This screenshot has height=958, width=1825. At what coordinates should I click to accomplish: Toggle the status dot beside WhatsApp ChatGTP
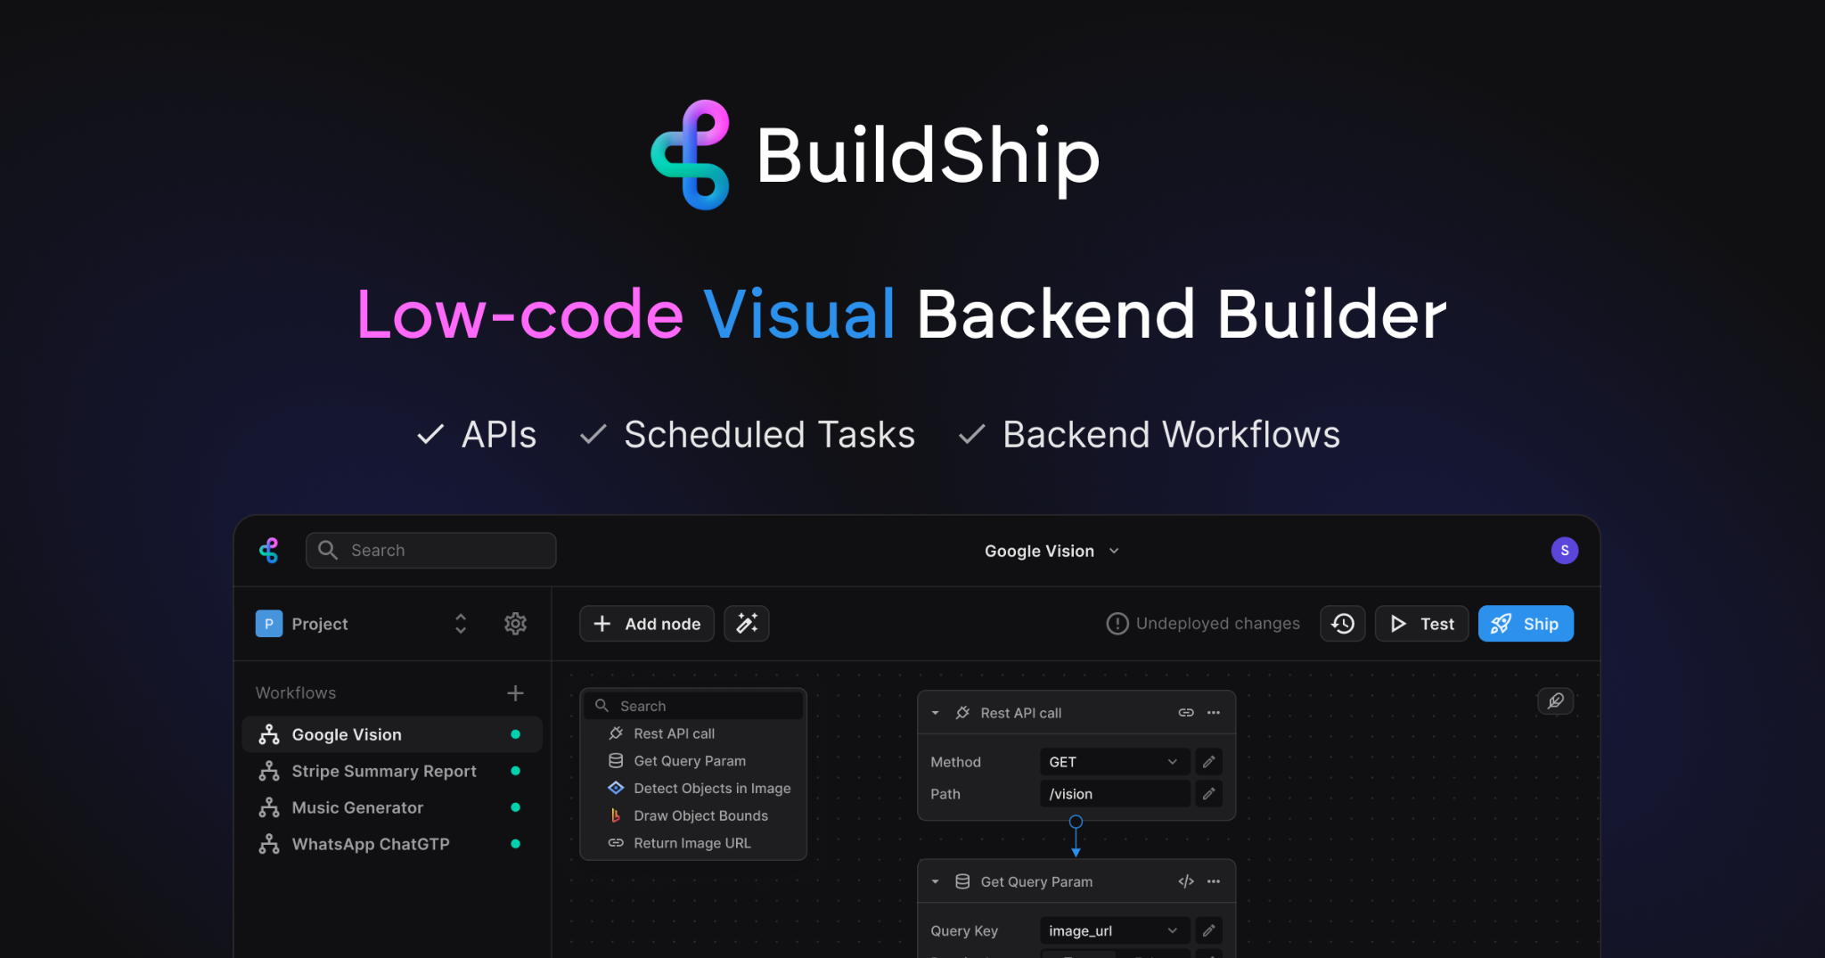point(516,844)
